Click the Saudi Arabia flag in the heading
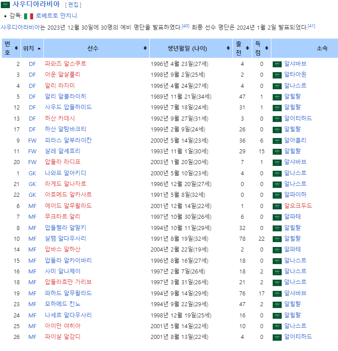 click(5, 4)
